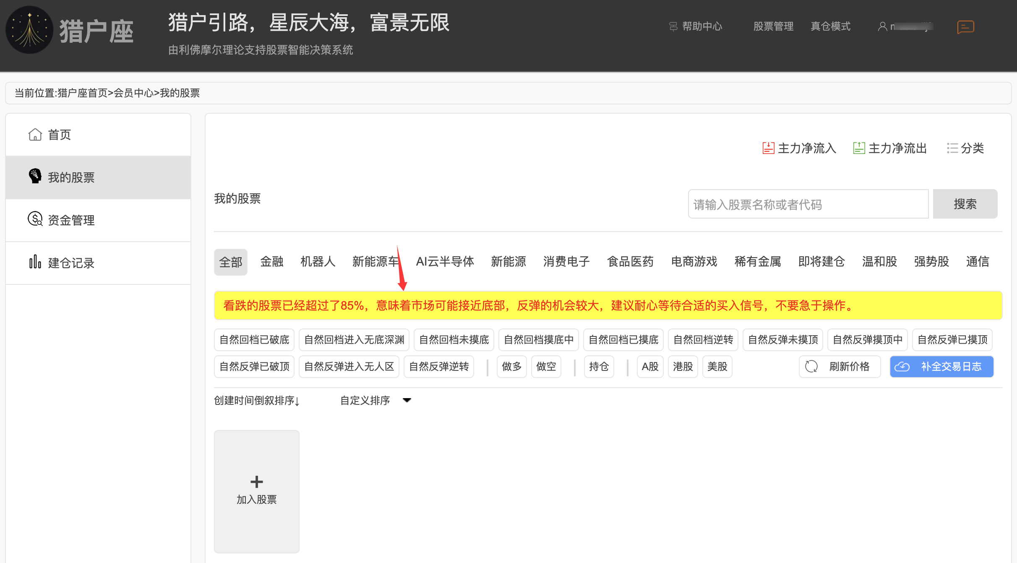Click the 补全交易日志 button

942,367
